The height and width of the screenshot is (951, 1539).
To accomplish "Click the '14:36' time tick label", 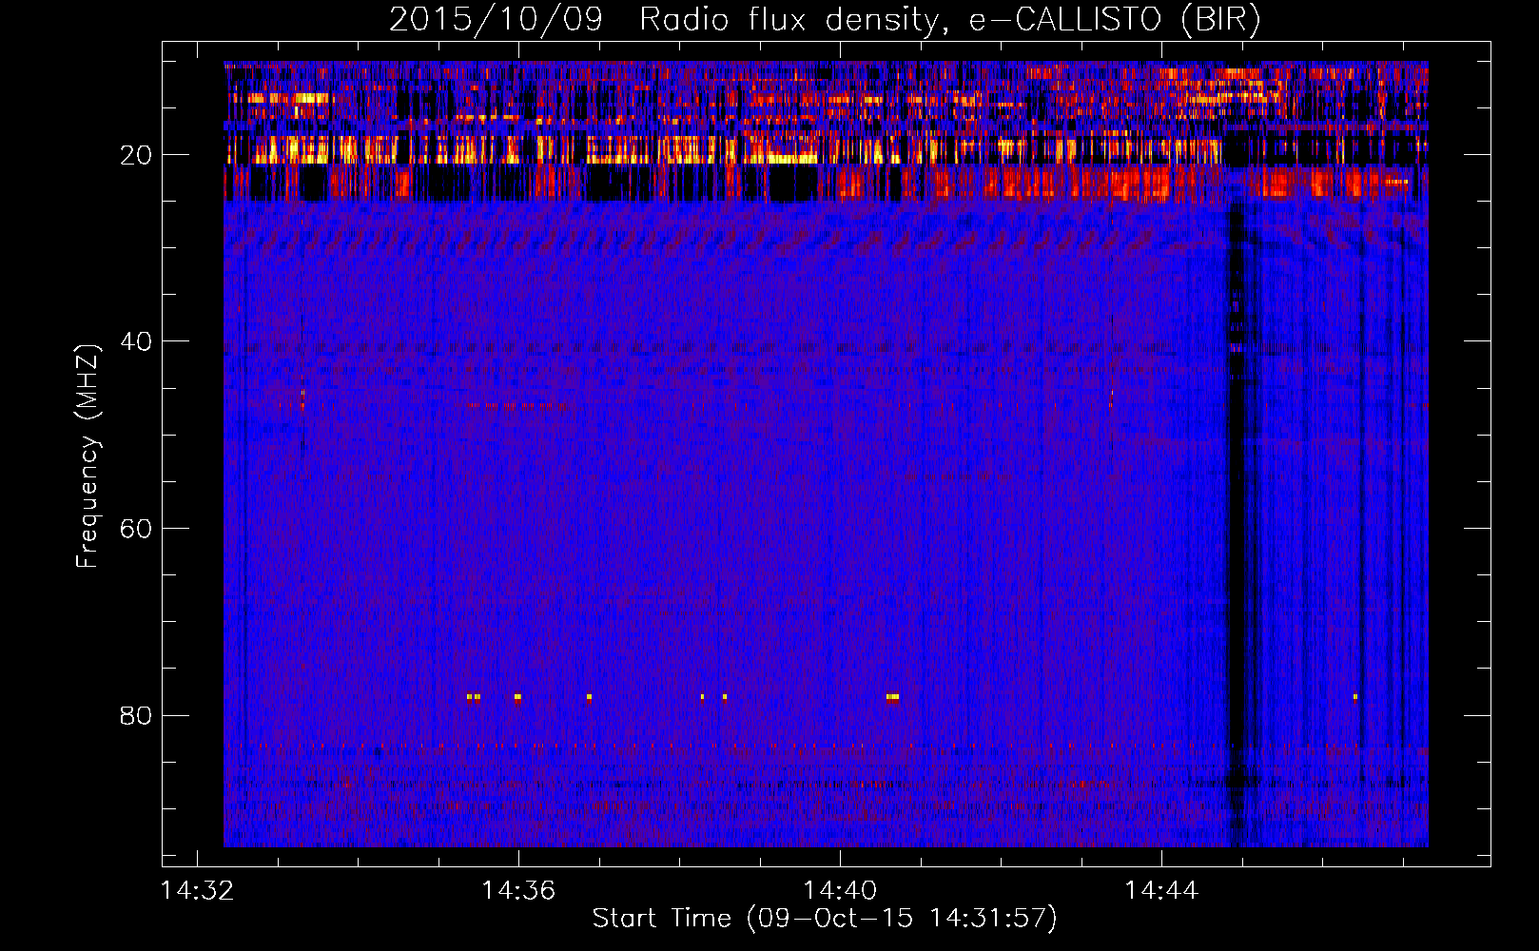I will 518,891.
